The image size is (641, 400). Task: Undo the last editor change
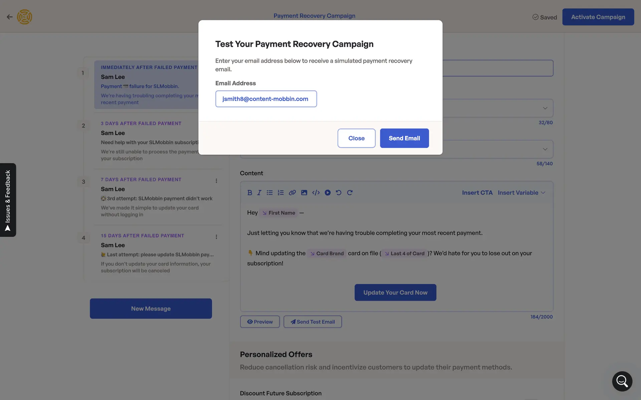point(339,193)
